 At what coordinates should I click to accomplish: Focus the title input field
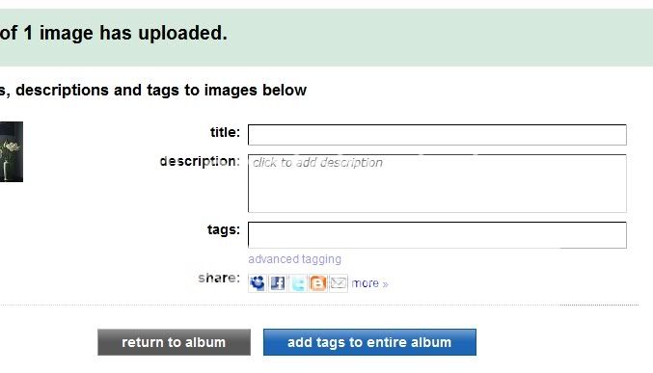[x=437, y=135]
